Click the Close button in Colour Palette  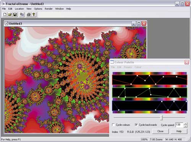(160, 131)
